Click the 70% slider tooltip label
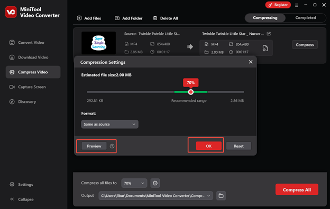Viewport: 330px width, 209px height. tap(191, 82)
